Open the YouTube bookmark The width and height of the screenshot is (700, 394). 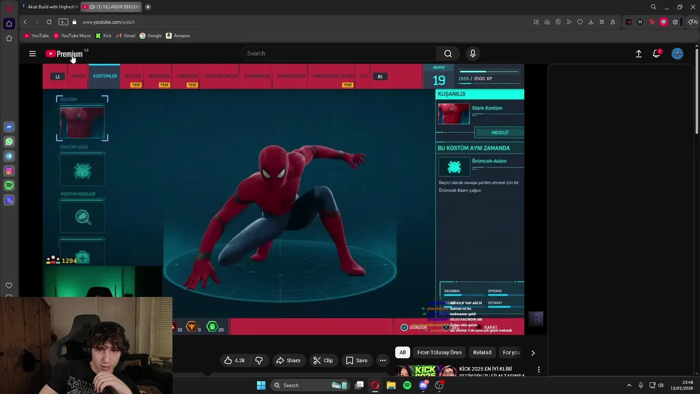[37, 36]
